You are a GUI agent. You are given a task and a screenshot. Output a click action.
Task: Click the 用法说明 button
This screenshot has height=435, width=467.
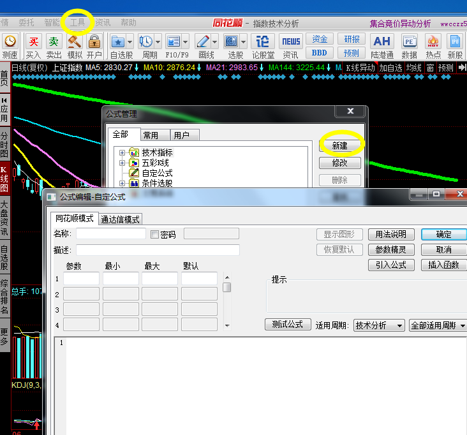pos(391,234)
